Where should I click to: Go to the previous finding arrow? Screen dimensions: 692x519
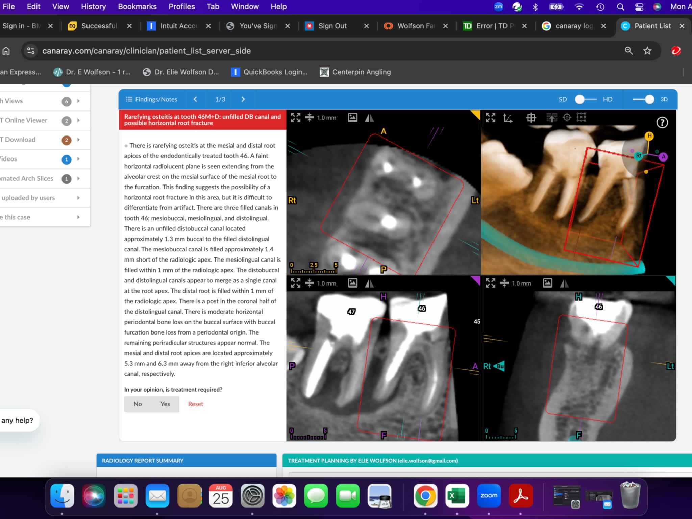click(195, 99)
